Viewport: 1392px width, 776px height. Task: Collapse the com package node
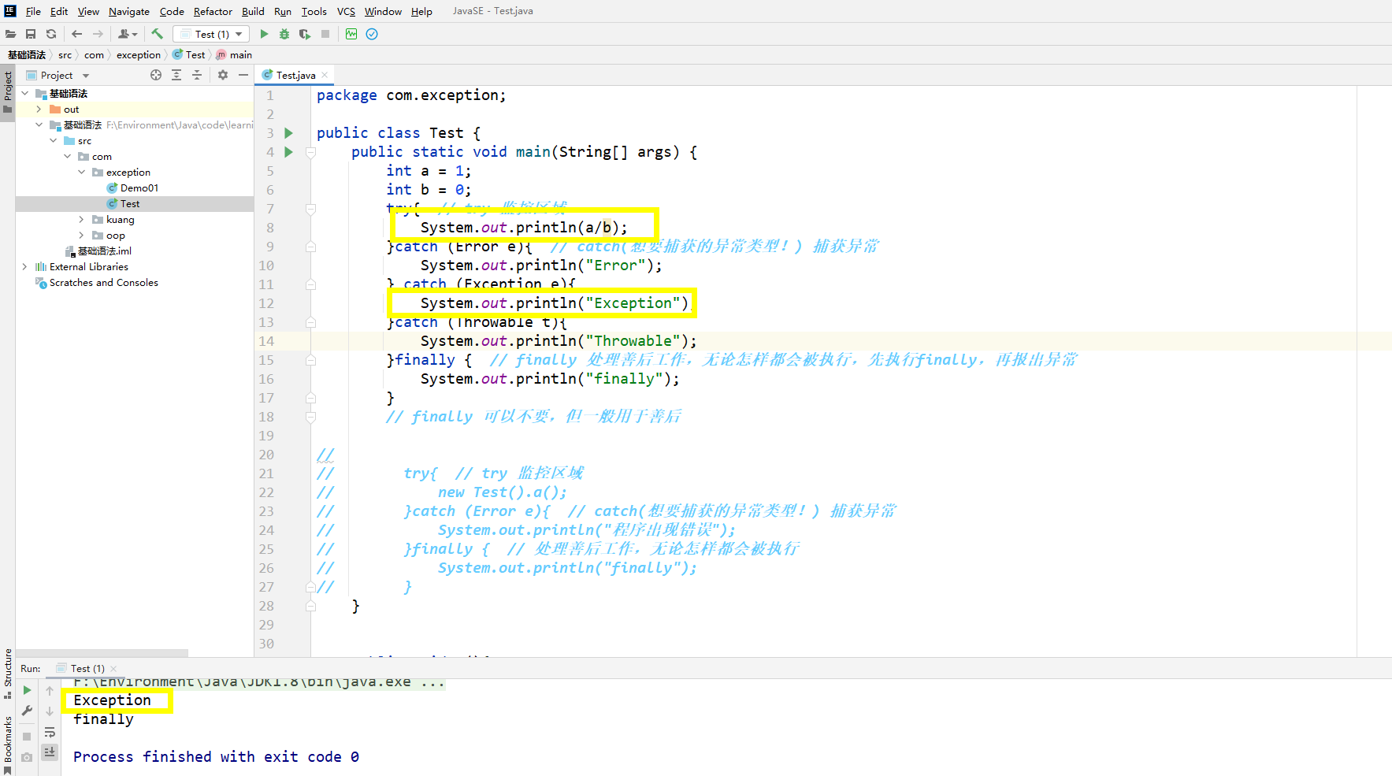click(67, 157)
